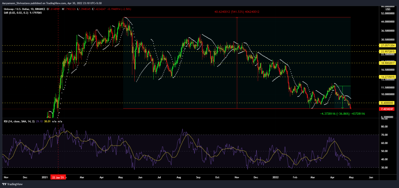The width and height of the screenshot is (399, 188).
Task: Click the RSI 40.00 axis value
Action: click(384, 159)
